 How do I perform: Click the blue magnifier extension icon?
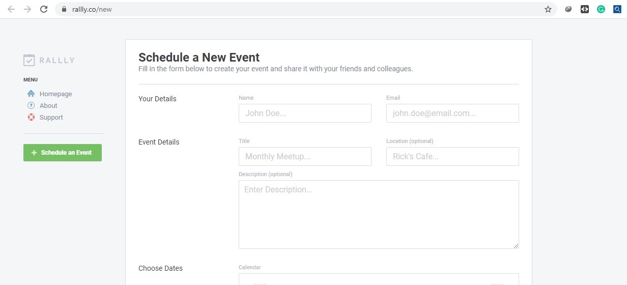(x=617, y=9)
